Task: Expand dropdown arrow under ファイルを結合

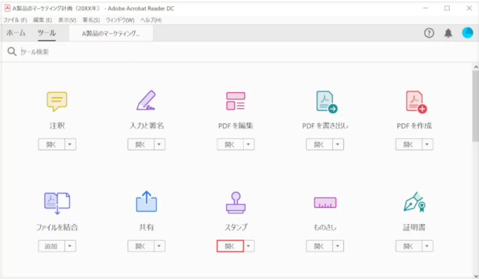Action: tap(70, 246)
